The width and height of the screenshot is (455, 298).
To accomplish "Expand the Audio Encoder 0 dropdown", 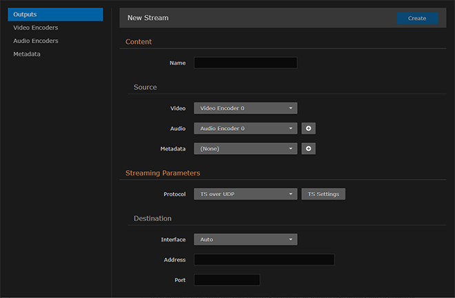I will pos(245,128).
